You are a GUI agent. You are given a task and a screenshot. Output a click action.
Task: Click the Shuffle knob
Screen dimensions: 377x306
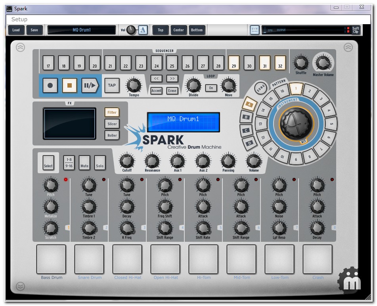[x=301, y=62]
